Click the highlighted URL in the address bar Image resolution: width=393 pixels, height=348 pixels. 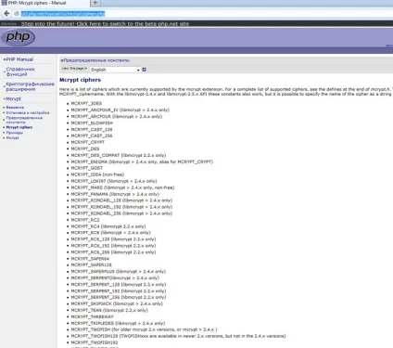click(x=63, y=14)
